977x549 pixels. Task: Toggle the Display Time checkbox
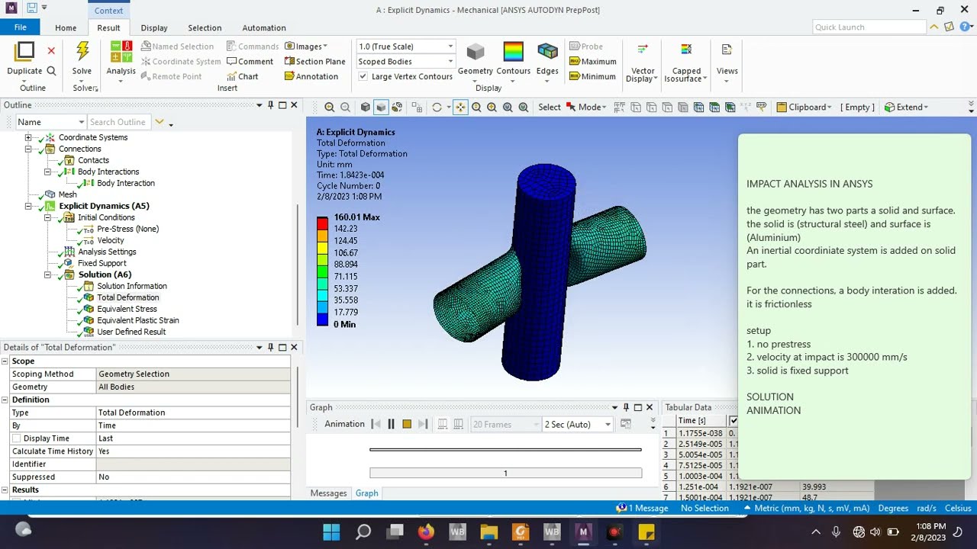click(x=17, y=438)
